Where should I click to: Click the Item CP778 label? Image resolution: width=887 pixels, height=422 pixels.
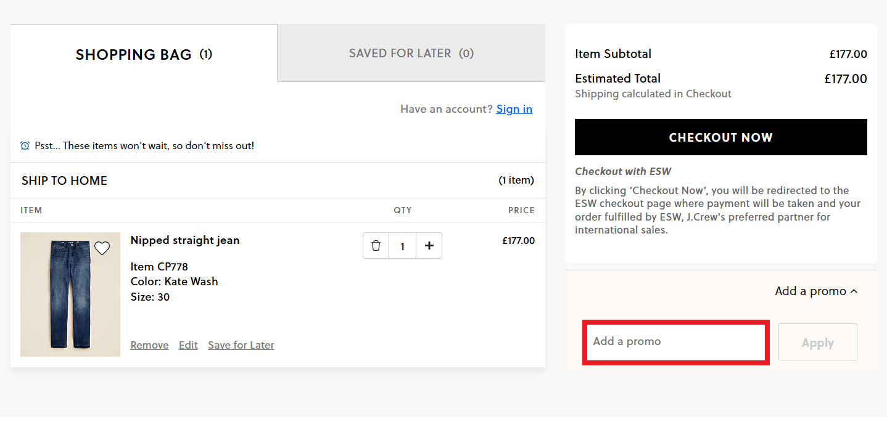pyautogui.click(x=159, y=266)
